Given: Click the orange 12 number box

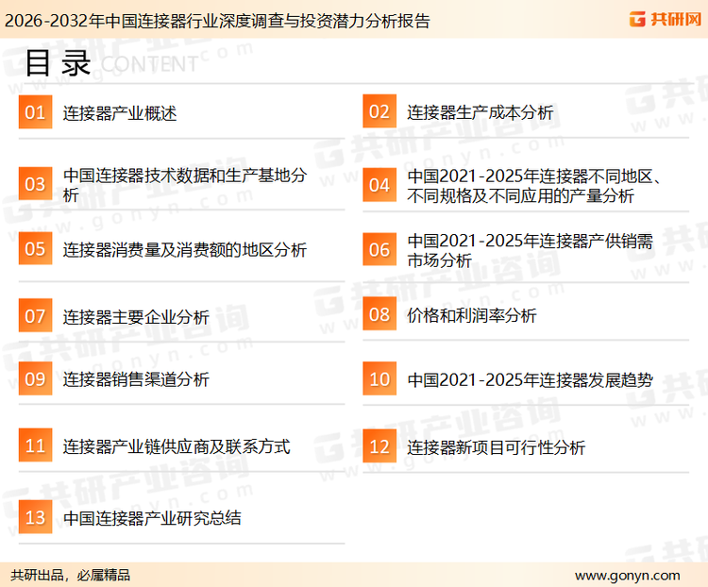Looking at the screenshot, I should (379, 446).
